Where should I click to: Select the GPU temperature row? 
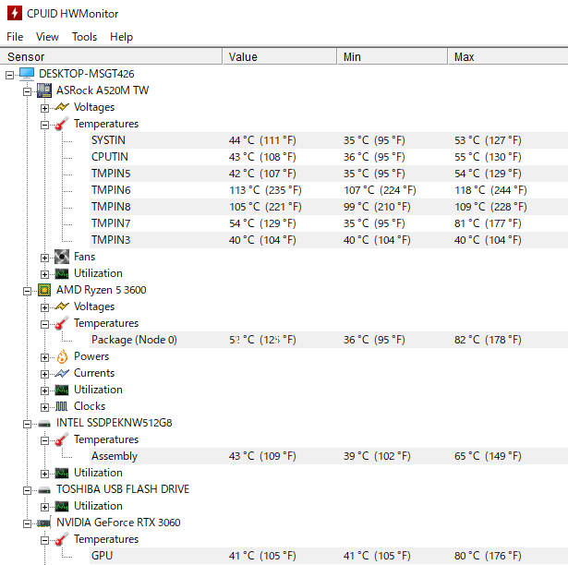(x=329, y=556)
